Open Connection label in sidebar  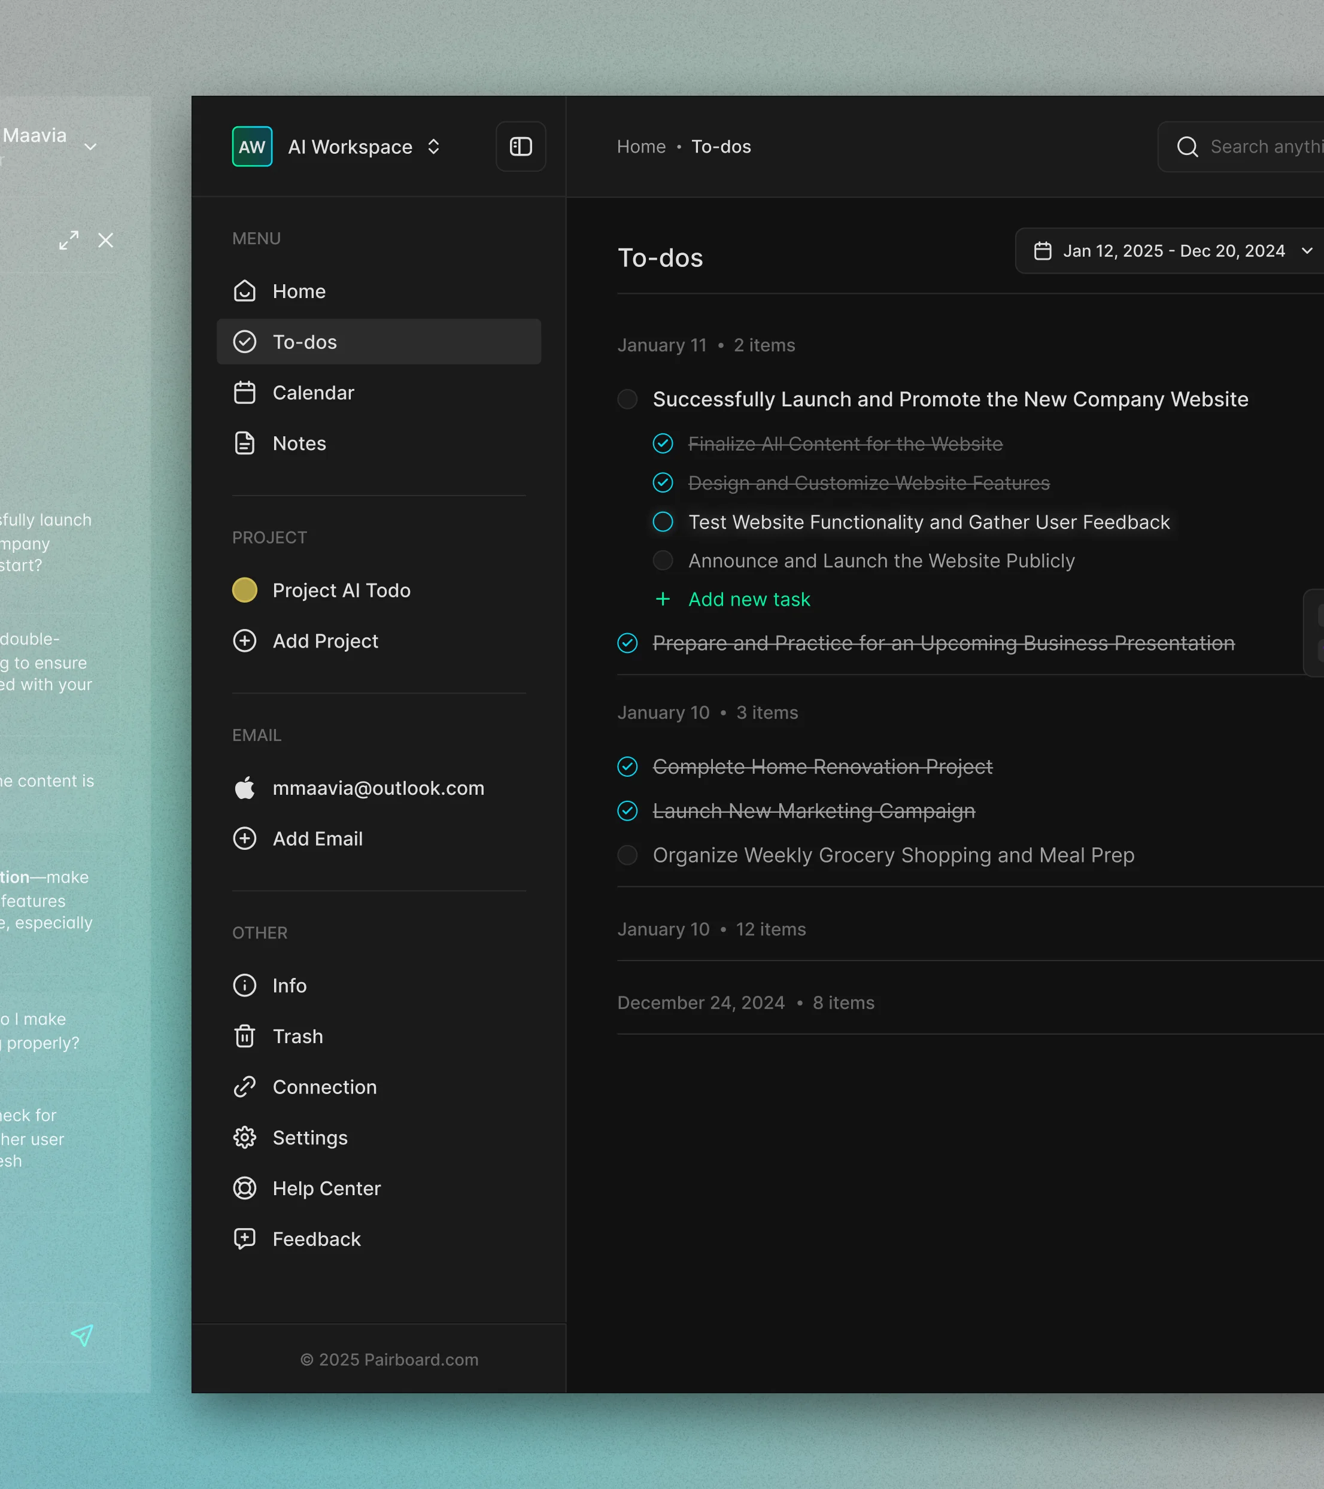pyautogui.click(x=324, y=1087)
